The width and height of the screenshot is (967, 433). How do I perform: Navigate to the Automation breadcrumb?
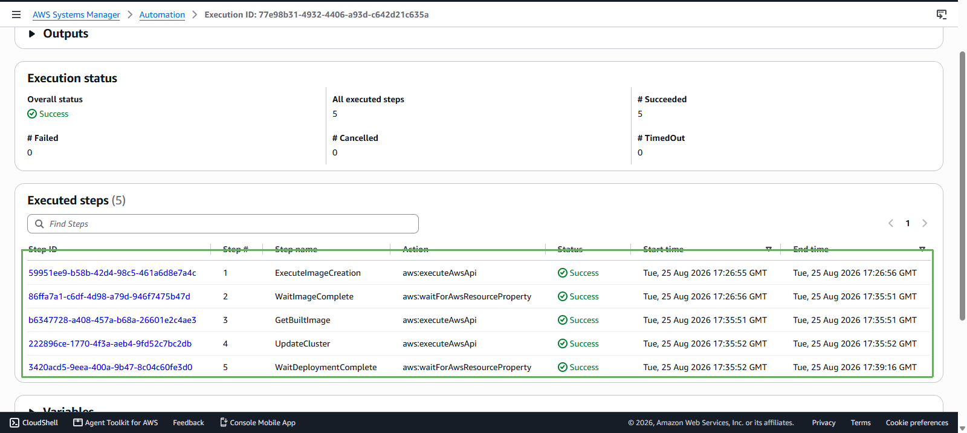pyautogui.click(x=162, y=15)
